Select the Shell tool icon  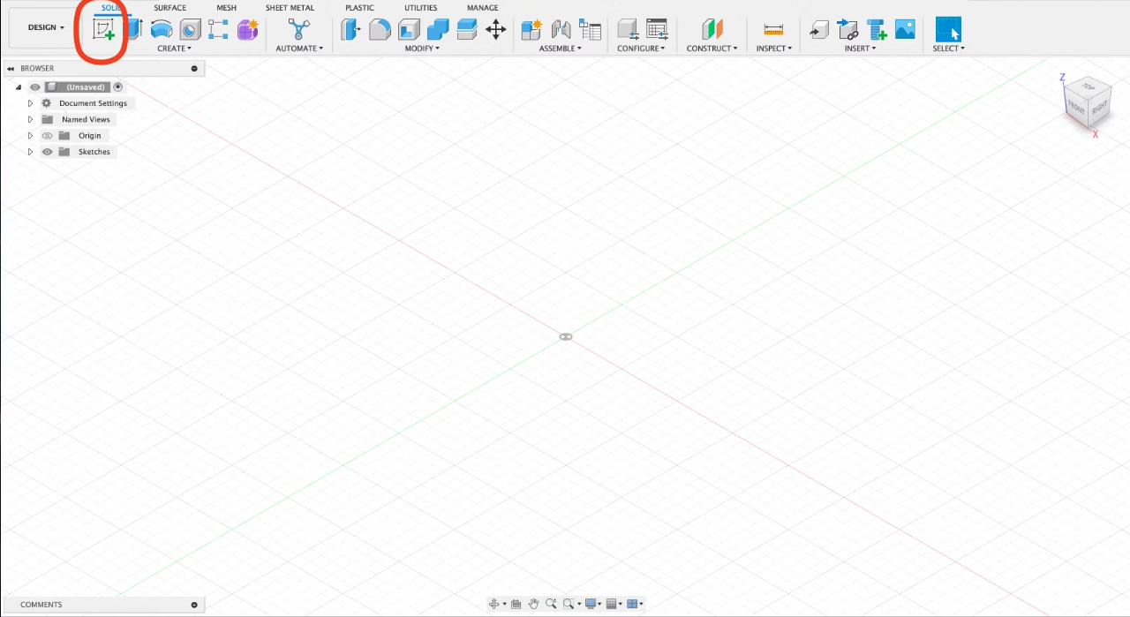[x=409, y=29]
